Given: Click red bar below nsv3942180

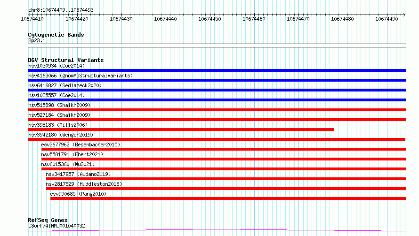Looking at the screenshot, I should [x=217, y=139].
